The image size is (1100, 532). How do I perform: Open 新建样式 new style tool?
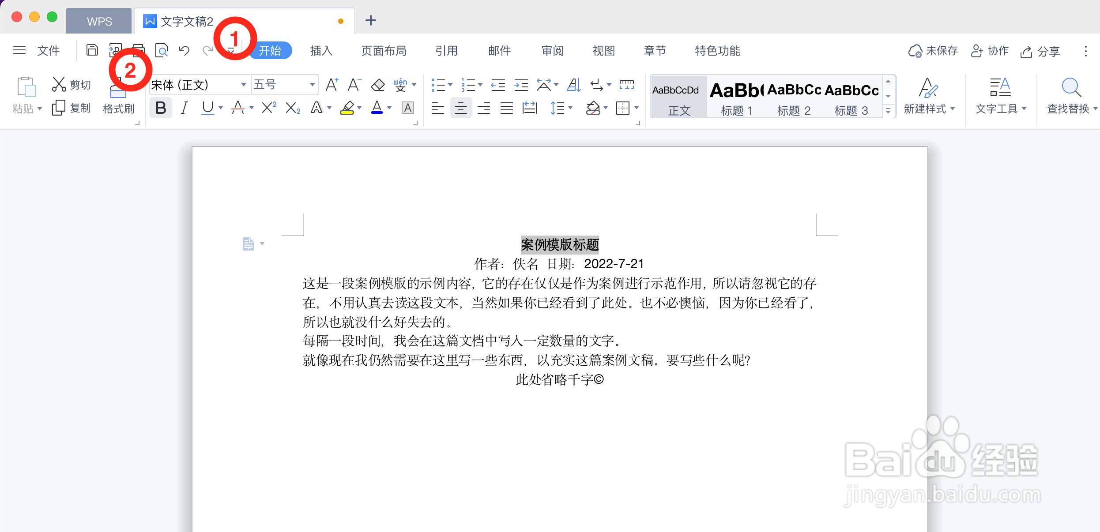[x=929, y=96]
